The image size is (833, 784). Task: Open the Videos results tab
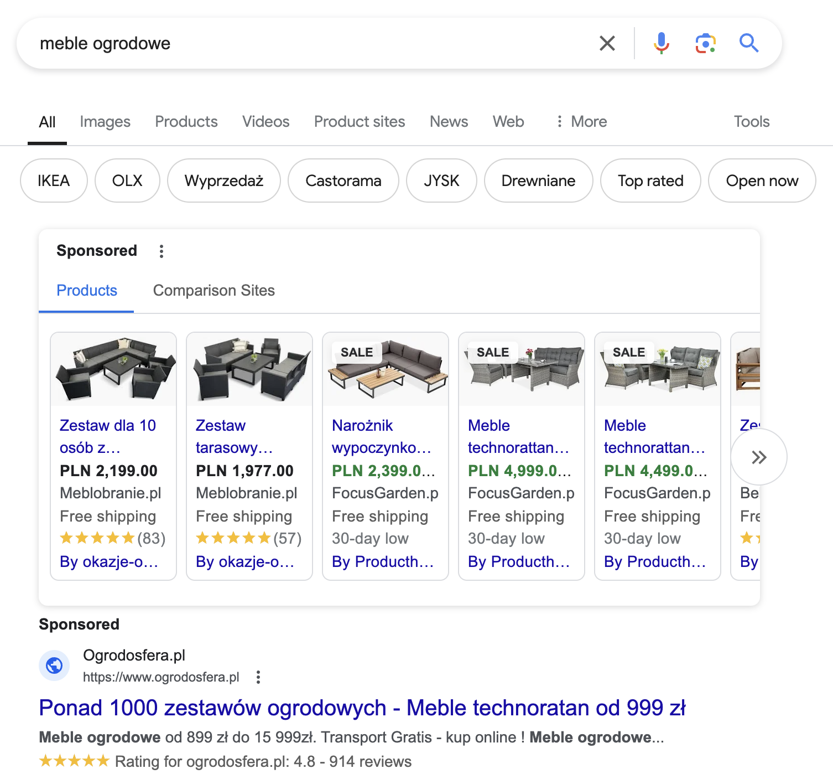pyautogui.click(x=266, y=122)
